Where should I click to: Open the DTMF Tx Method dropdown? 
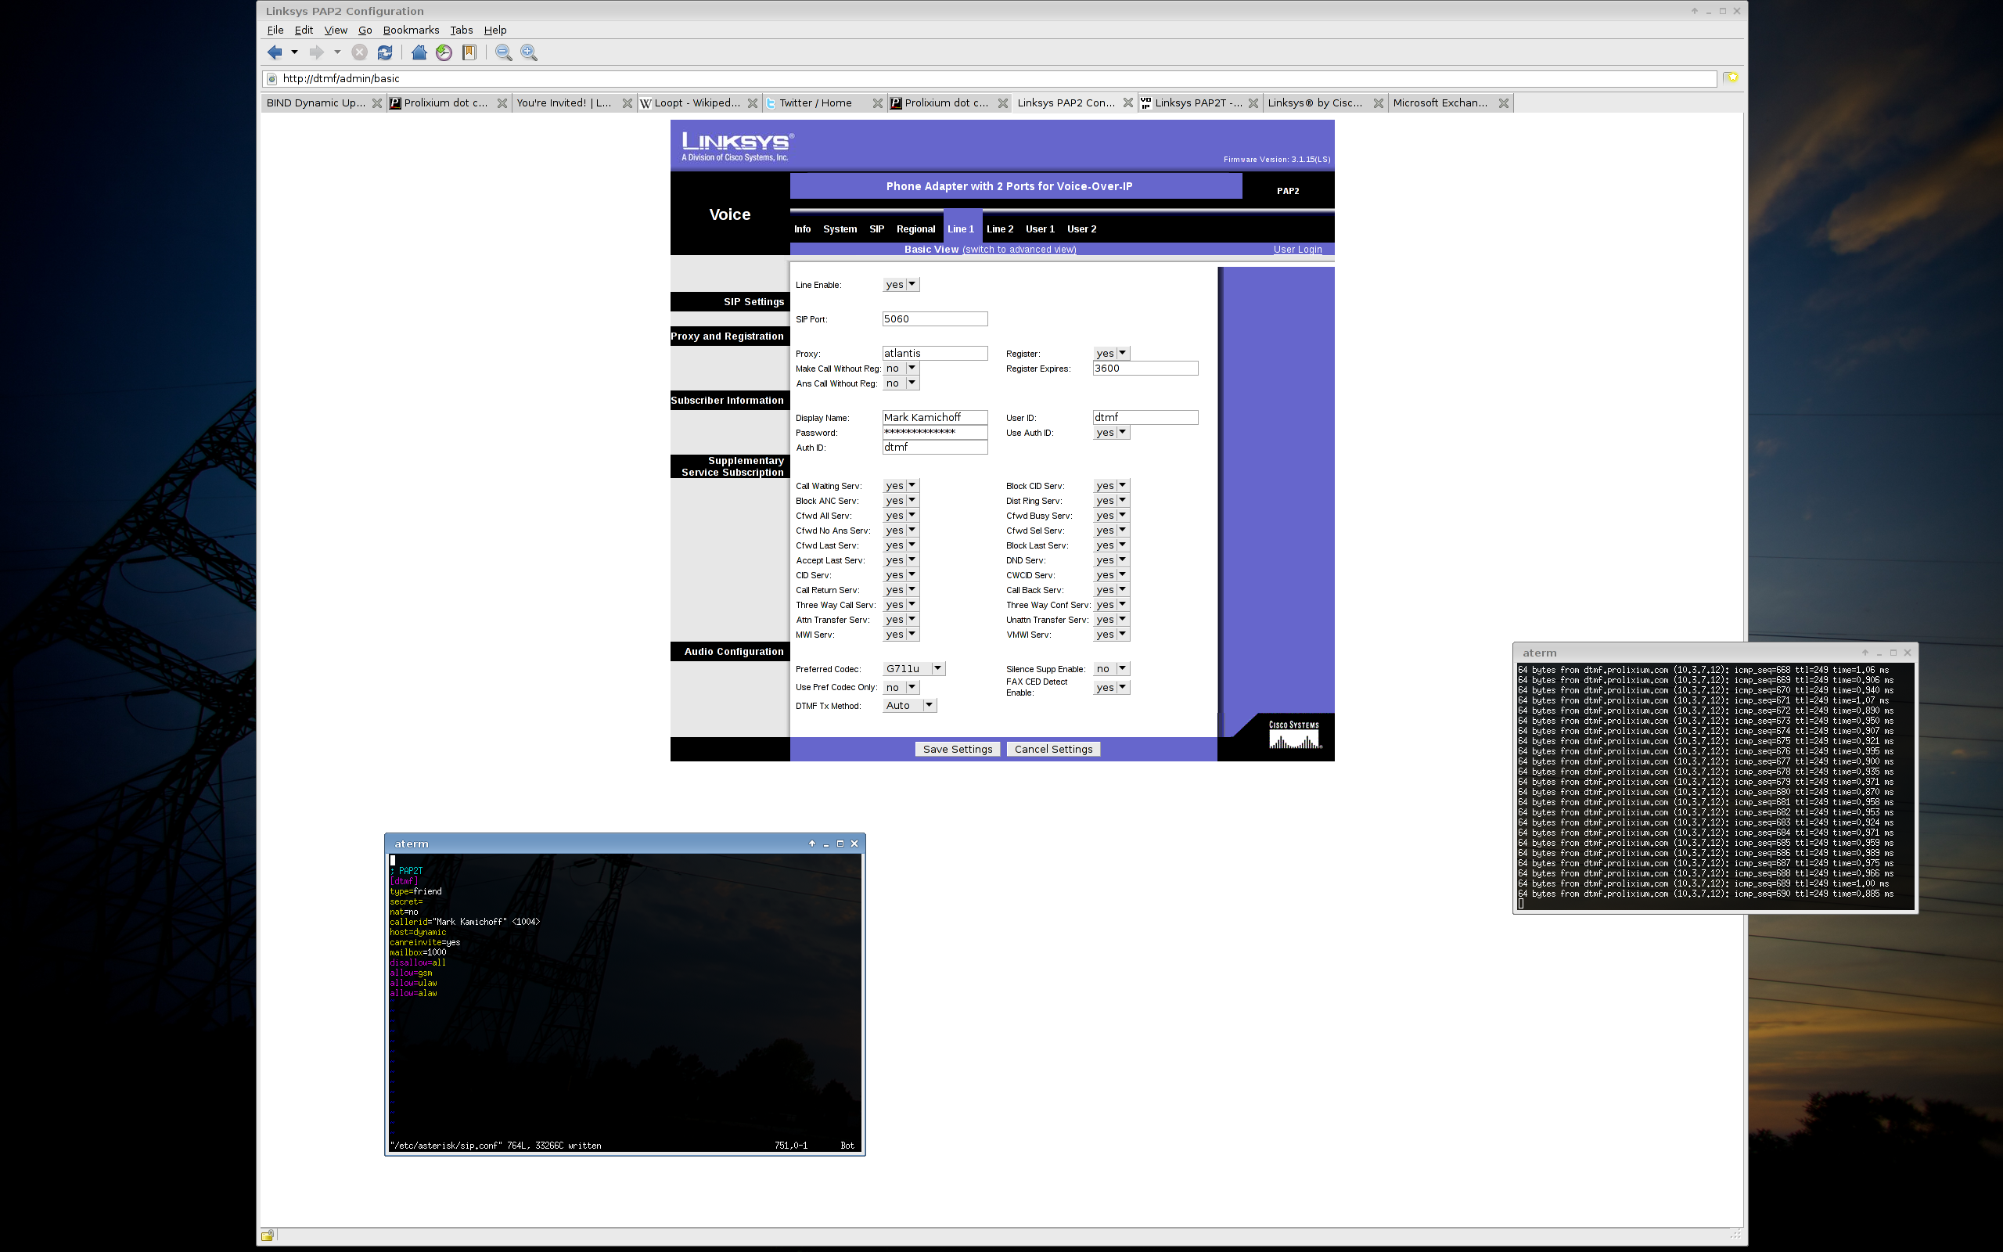[x=910, y=706]
